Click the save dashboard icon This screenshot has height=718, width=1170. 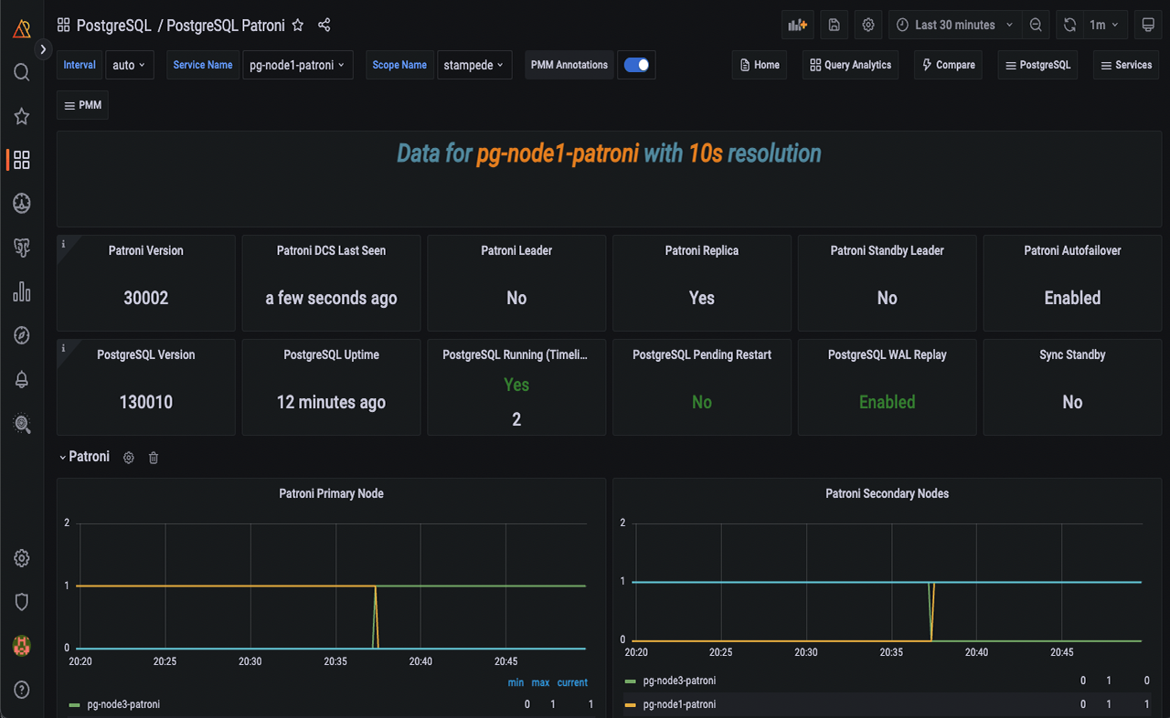(x=834, y=25)
